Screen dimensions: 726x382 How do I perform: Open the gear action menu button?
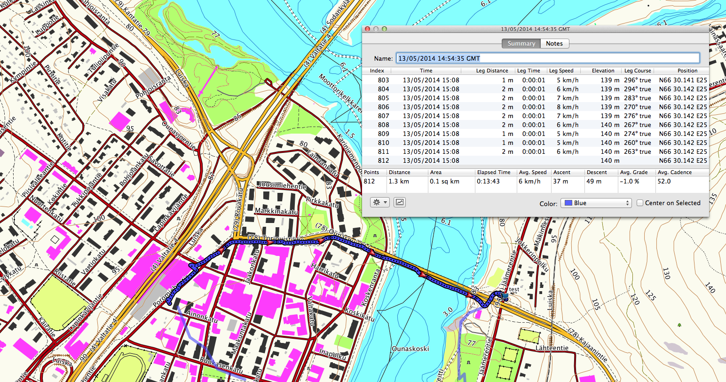(380, 202)
